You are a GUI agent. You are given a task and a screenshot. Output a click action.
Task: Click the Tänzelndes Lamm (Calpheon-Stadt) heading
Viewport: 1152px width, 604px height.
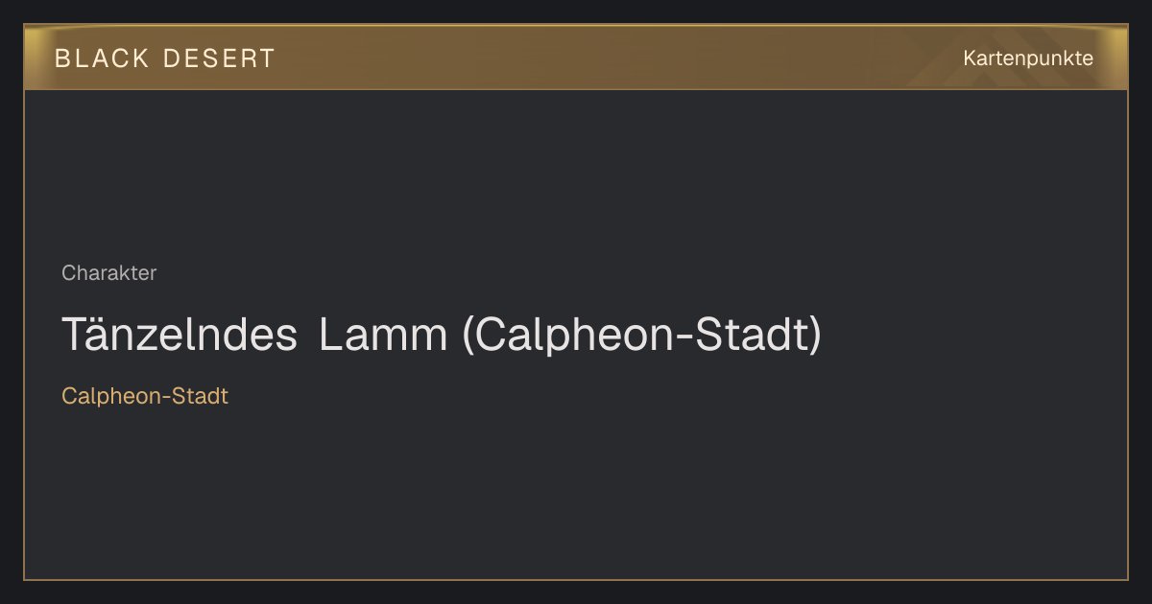pyautogui.click(x=442, y=336)
